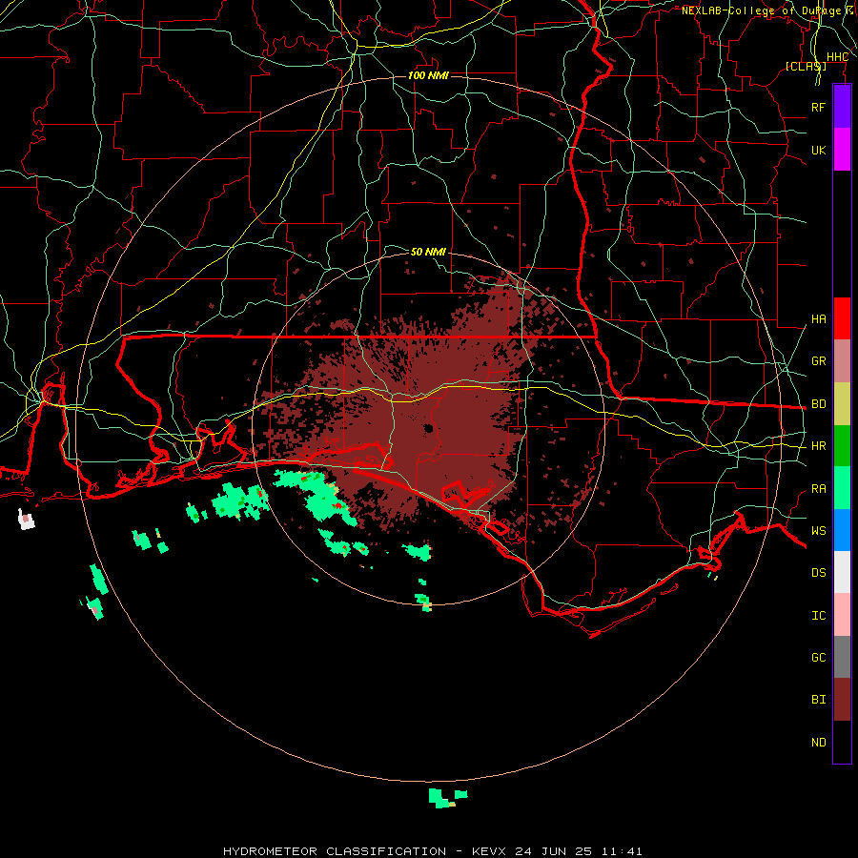Click the HR dark green legend swatch
858x858 pixels.
[x=842, y=446]
